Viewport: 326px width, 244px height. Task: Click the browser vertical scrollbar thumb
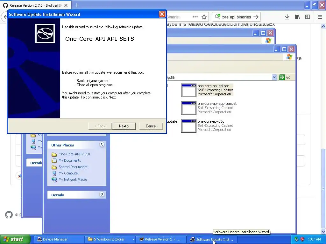point(323,189)
